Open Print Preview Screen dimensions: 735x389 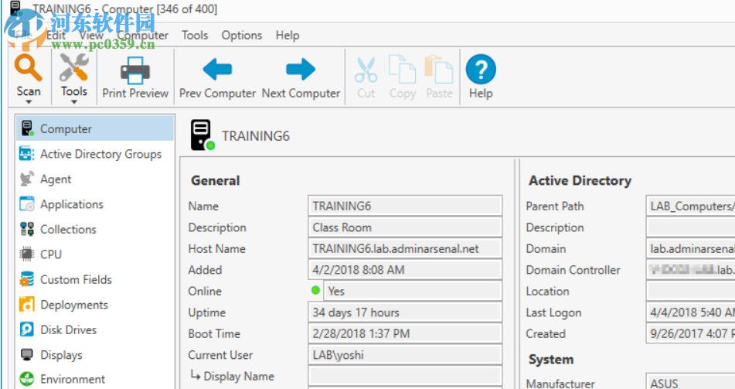(x=135, y=78)
